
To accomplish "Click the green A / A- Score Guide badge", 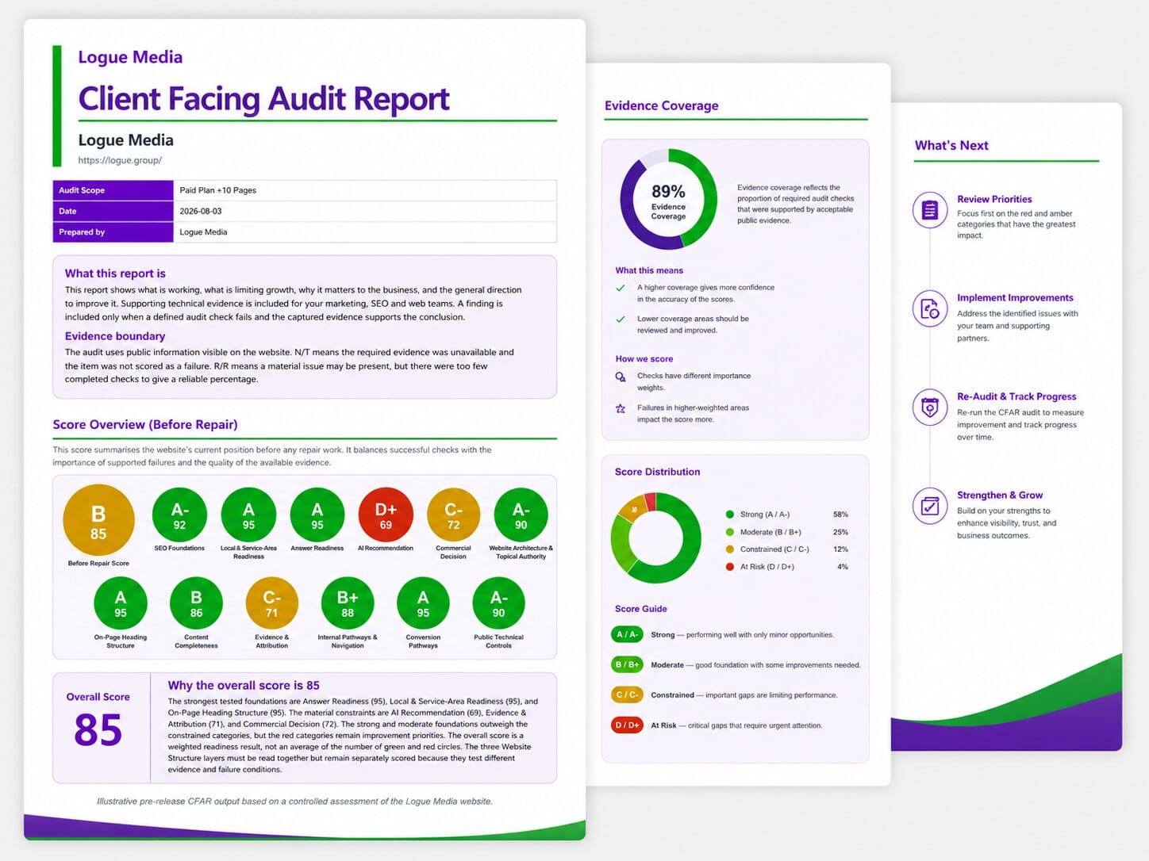I will click(x=627, y=634).
